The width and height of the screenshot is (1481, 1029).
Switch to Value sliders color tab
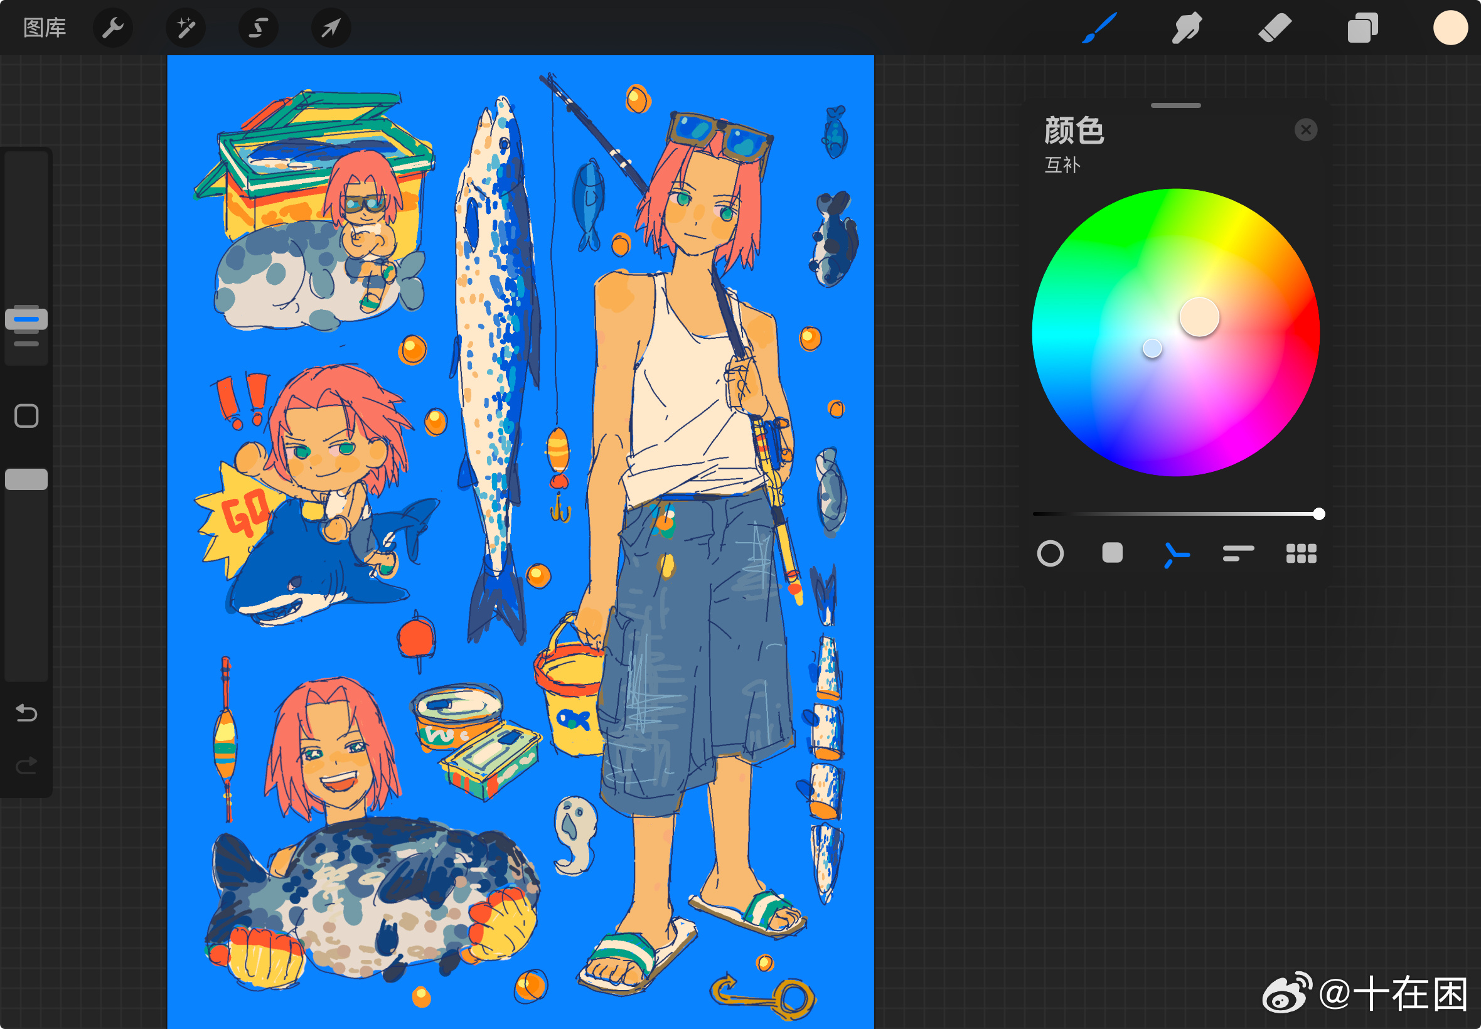coord(1238,553)
